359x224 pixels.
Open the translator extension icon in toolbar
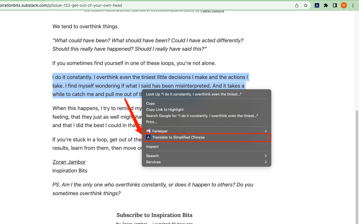[317, 5]
